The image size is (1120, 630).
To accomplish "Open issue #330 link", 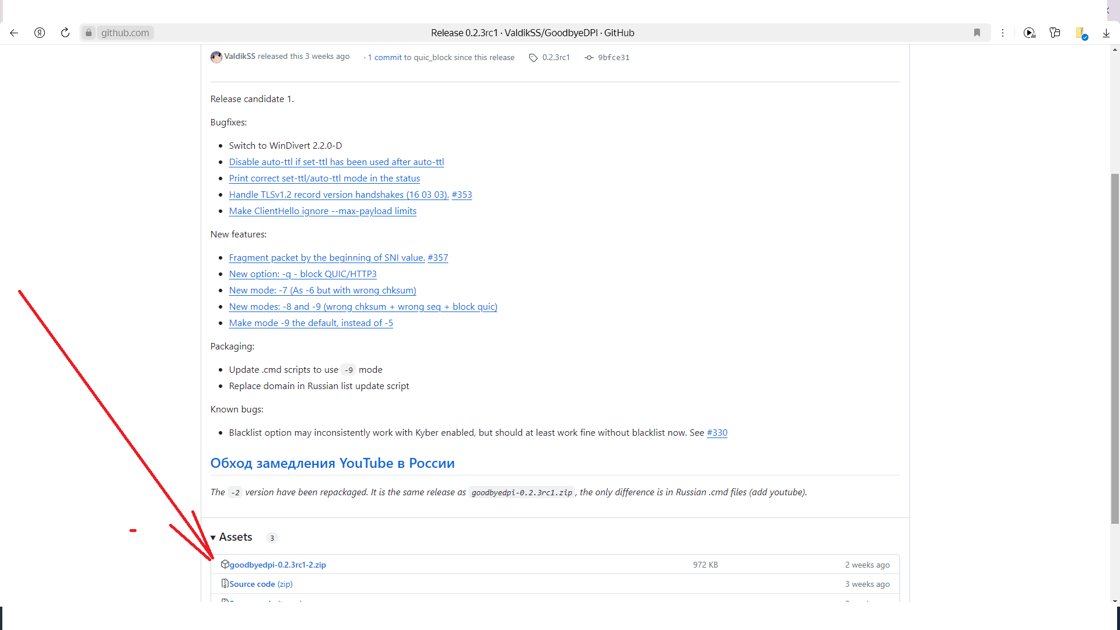I will point(717,433).
